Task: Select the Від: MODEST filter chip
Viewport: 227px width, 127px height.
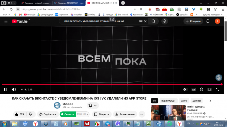Action: (168, 101)
